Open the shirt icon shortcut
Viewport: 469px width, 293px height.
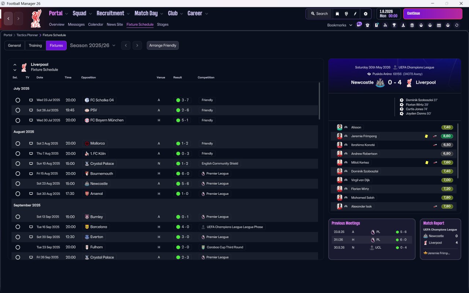click(368, 25)
